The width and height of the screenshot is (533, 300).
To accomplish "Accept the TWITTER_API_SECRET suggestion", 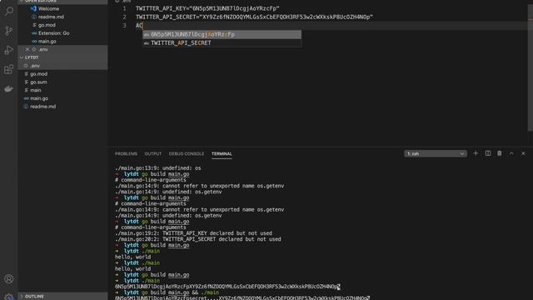I will (222, 42).
